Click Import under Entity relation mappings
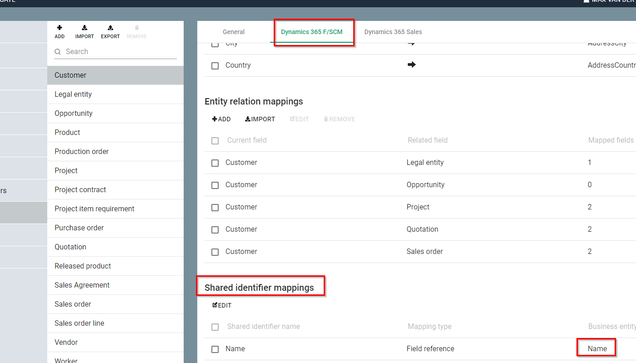Viewport: 636px width, 363px height. point(260,119)
